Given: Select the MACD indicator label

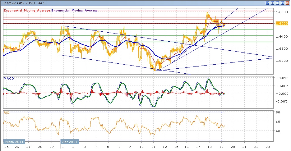Looking at the screenshot, I should pos(8,79).
